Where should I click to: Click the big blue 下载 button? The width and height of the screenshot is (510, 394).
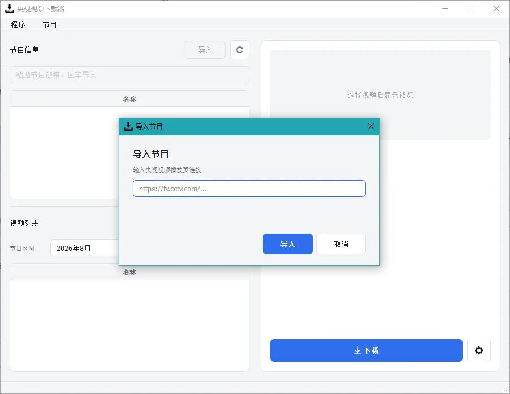tap(366, 350)
